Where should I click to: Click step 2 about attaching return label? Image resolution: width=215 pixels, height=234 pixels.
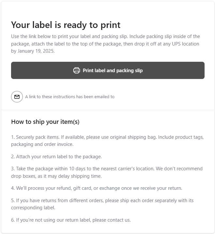point(56,157)
